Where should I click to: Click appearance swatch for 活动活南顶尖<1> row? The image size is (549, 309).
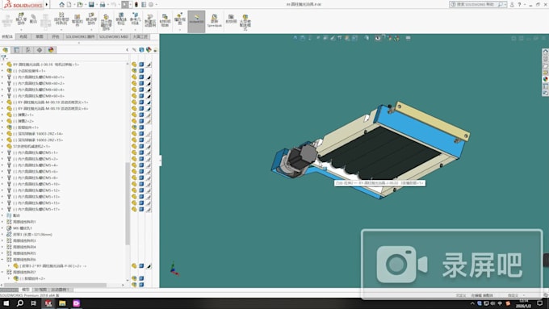[x=149, y=102]
